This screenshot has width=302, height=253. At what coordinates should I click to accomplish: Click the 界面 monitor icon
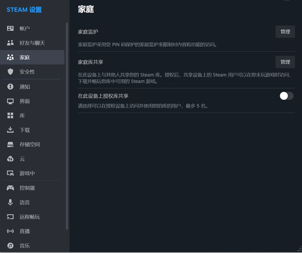pos(10,101)
